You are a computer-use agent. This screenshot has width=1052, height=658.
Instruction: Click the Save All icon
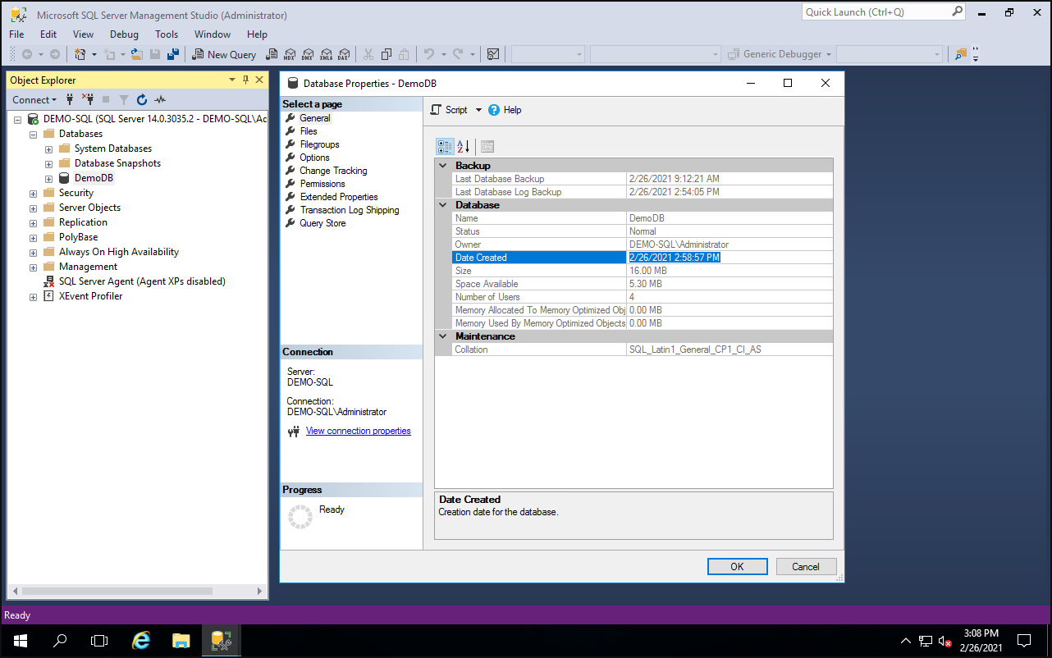point(173,54)
